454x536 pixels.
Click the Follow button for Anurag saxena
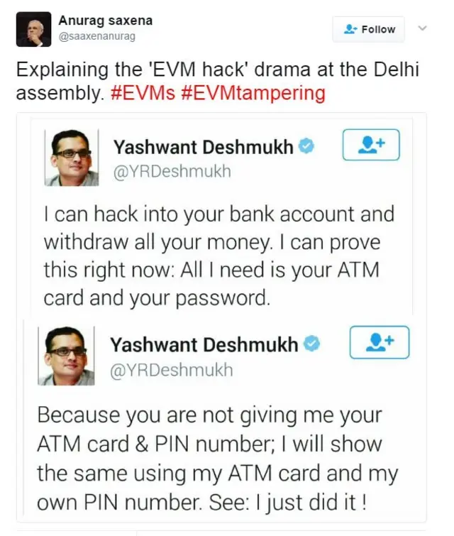coord(369,29)
